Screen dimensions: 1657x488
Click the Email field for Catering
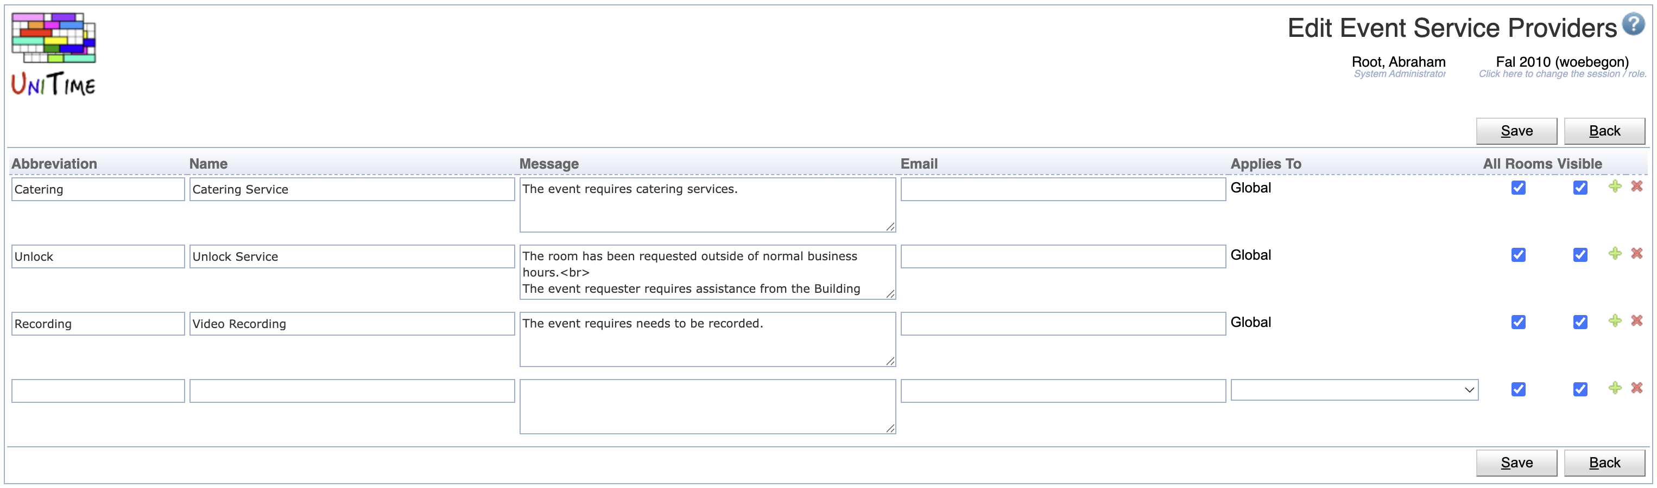point(1062,189)
